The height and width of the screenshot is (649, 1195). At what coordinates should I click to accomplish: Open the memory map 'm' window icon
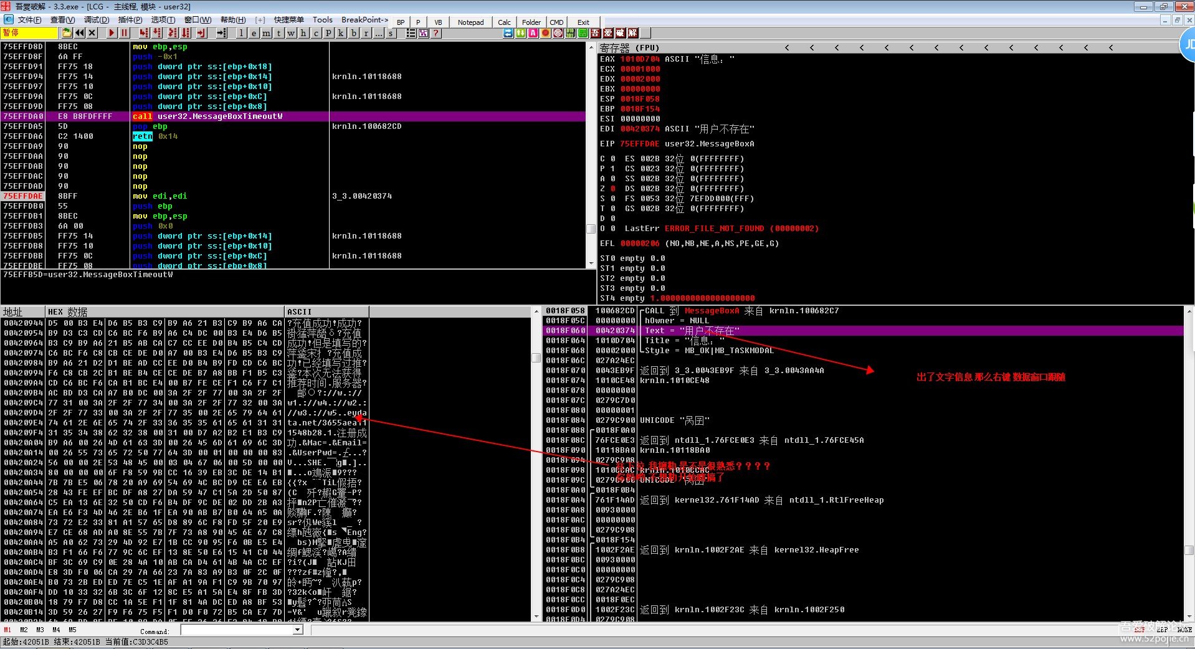(x=266, y=33)
